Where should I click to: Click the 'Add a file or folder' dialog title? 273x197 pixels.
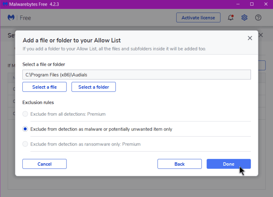click(71, 40)
